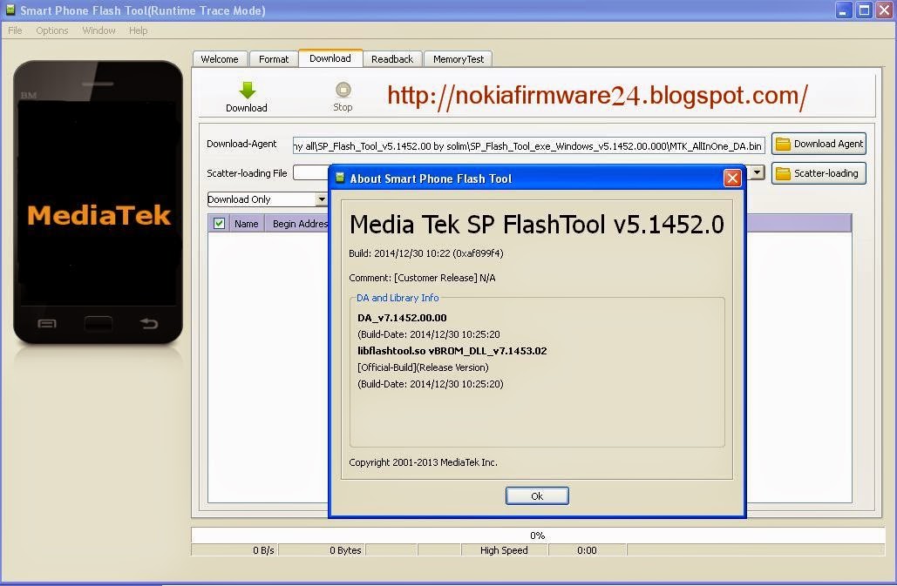Click the 0 B/s status entry
The height and width of the screenshot is (586, 897).
point(234,550)
